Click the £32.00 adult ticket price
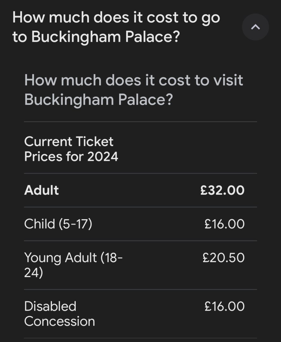281x342 pixels. point(222,190)
